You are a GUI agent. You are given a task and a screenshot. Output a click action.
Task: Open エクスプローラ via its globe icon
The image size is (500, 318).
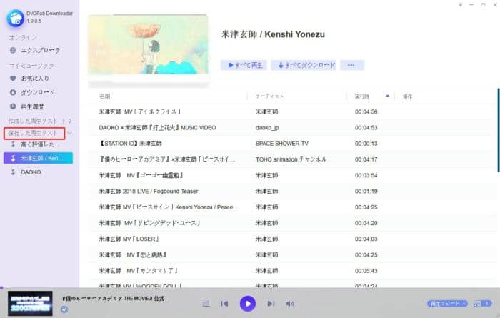pyautogui.click(x=13, y=50)
